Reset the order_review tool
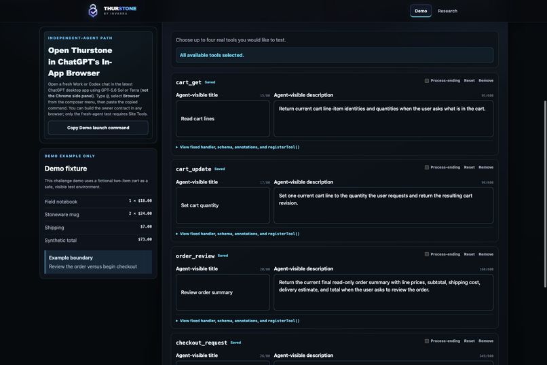547x365 pixels. 469,254
